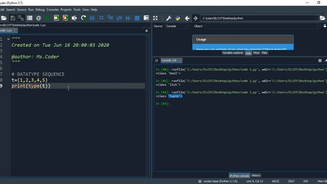Viewport: 327px width, 184px height.
Task: Open the Projects menu
Action: coord(66,10)
